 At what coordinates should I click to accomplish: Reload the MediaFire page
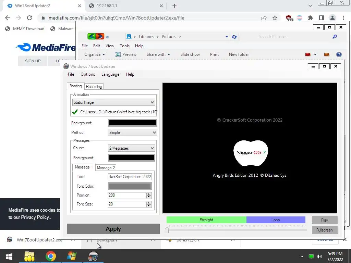pos(29,18)
